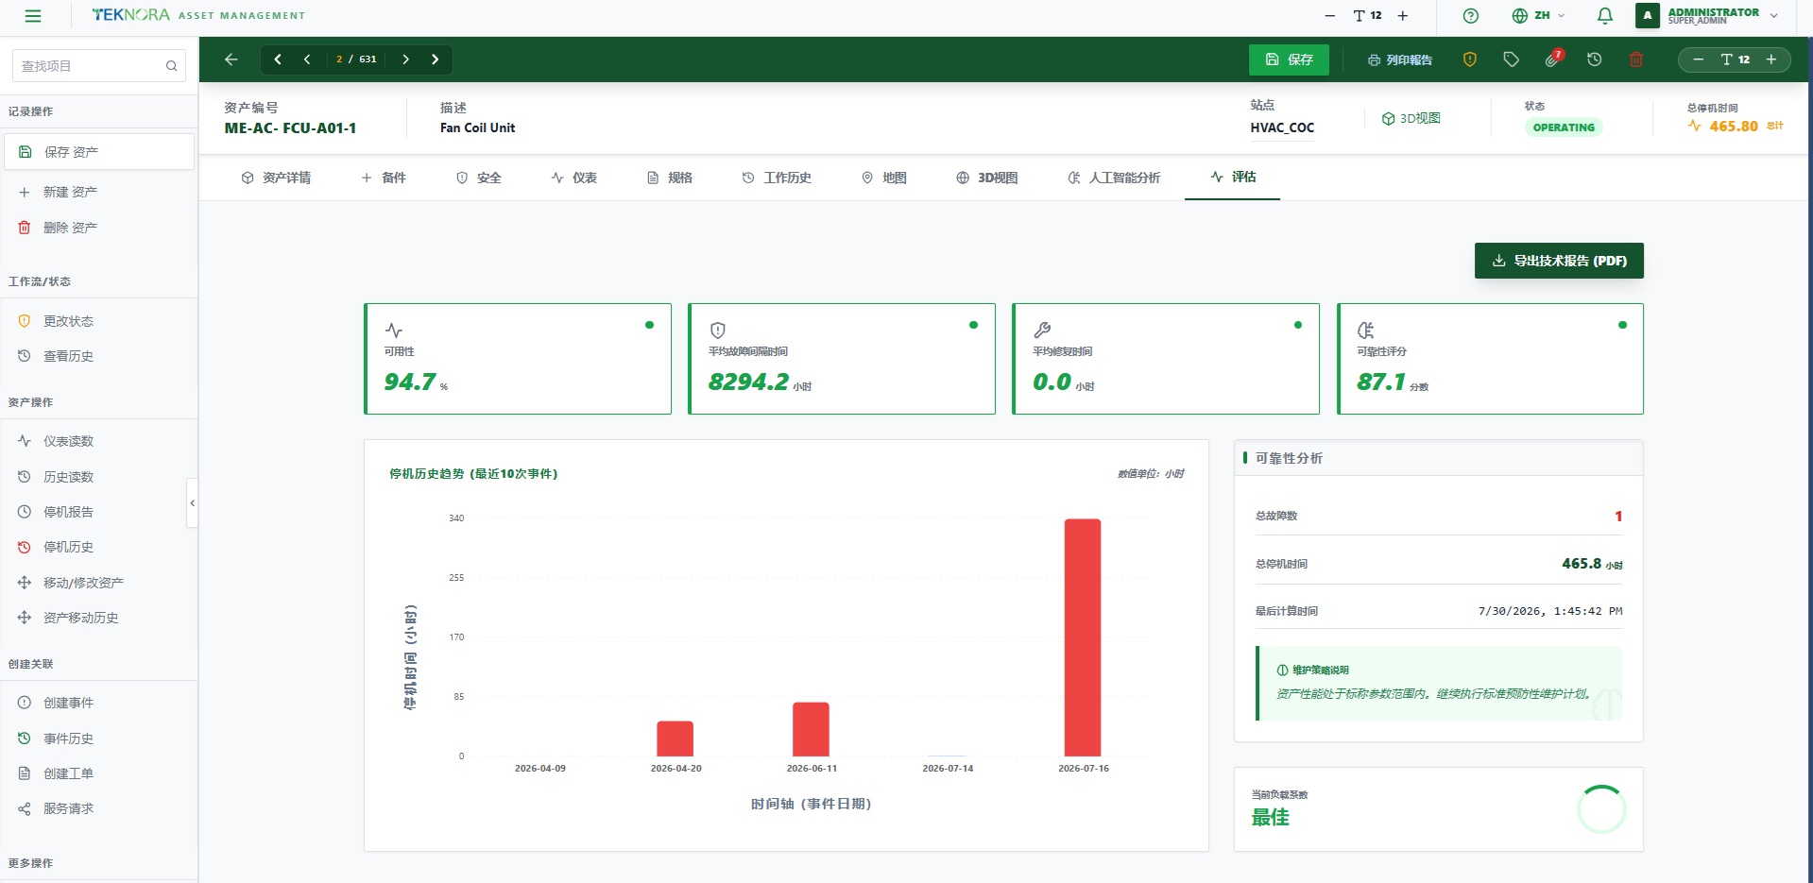
Task: Click the OPERATING status badge
Action: [1564, 127]
